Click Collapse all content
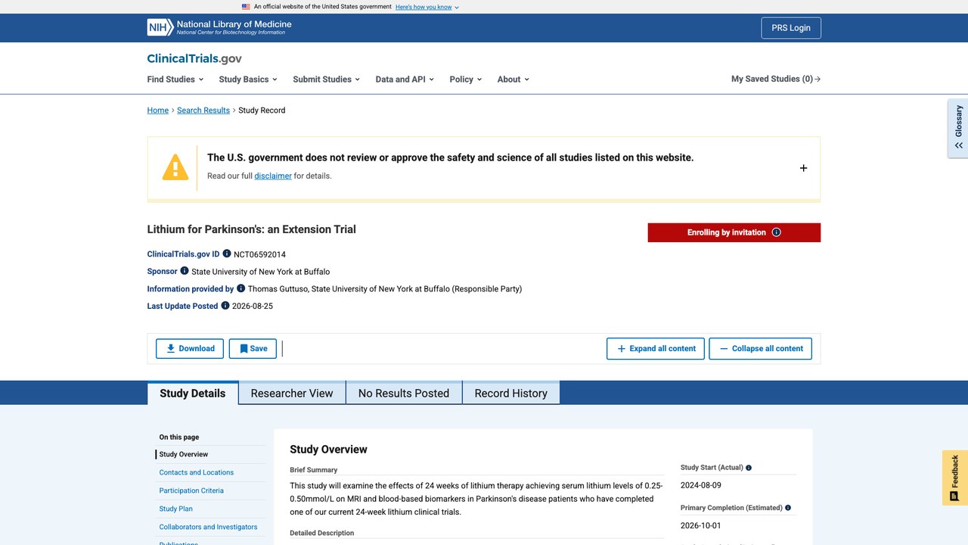968x545 pixels. 761,348
